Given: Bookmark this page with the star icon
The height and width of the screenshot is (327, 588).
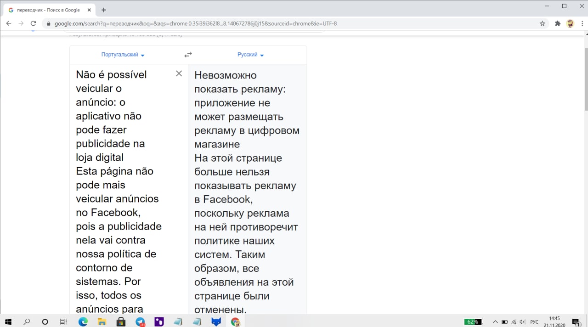Looking at the screenshot, I should tap(543, 23).
